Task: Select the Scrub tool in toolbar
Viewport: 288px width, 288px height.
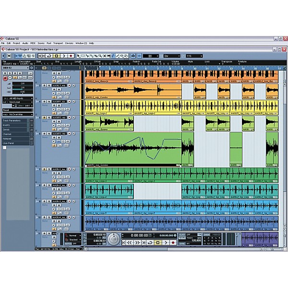Action: point(126,56)
